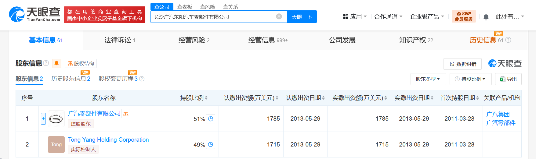Click the notification bell in the header

[486, 17]
